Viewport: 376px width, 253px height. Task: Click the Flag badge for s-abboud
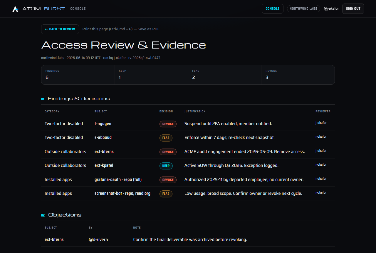tap(166, 138)
